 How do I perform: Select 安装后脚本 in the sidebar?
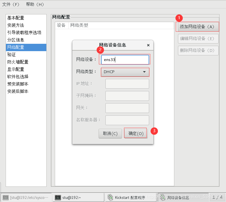[17, 91]
